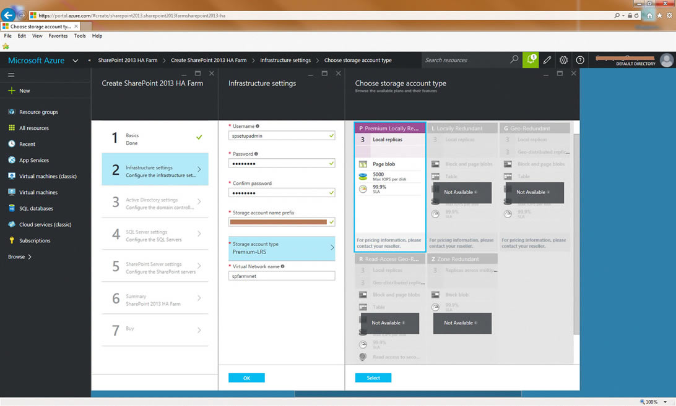Open the portal settings gear icon

pyautogui.click(x=563, y=60)
